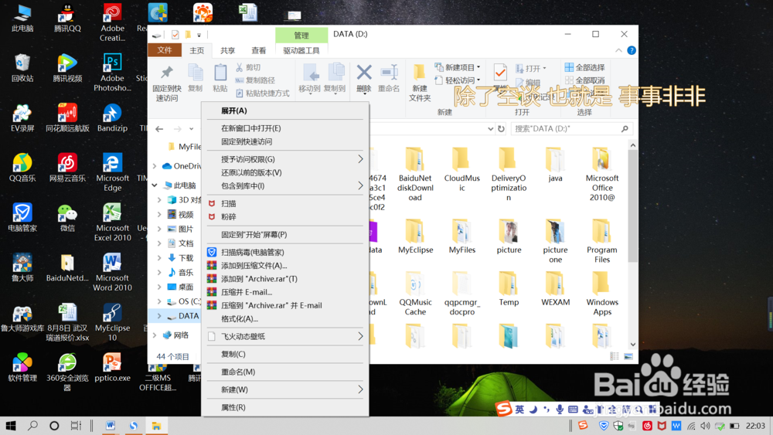The width and height of the screenshot is (773, 435).
Task: Open the 飞火动态壁纸 submenu
Action: coord(285,336)
